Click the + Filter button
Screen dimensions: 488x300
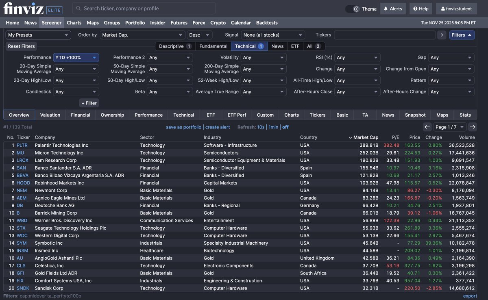tap(89, 103)
